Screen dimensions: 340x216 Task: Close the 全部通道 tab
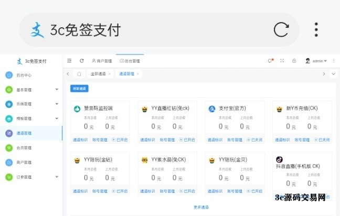click(110, 74)
